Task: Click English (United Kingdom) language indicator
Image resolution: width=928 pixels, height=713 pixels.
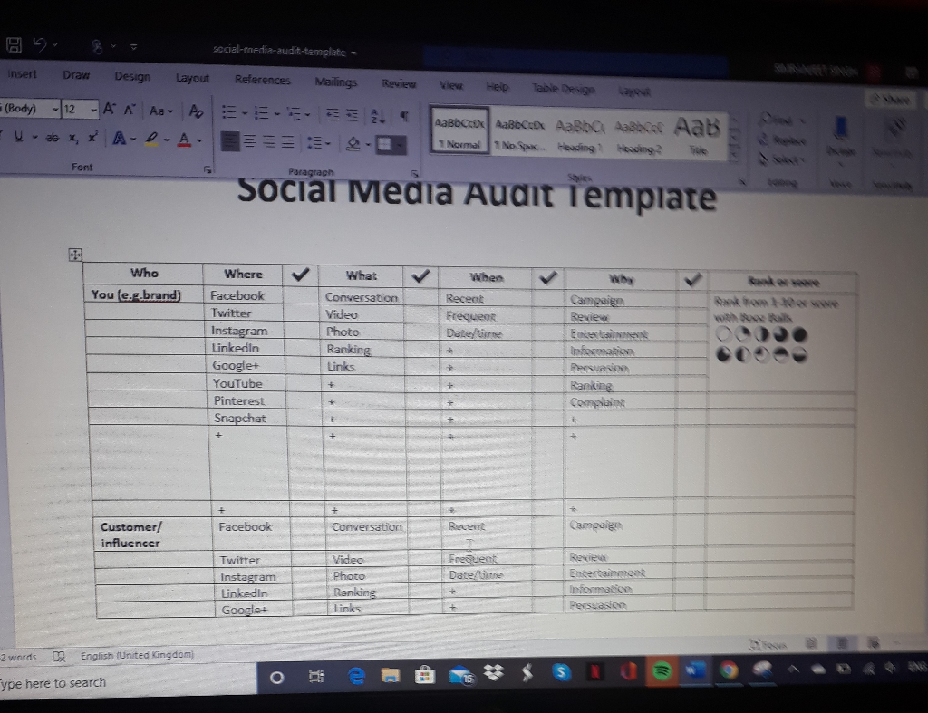Action: [137, 655]
